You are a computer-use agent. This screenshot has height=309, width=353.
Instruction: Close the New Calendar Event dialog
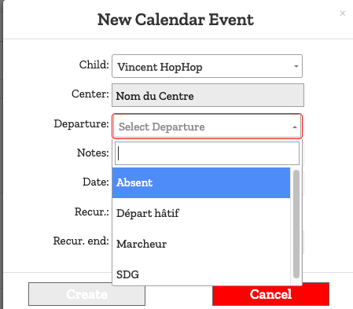point(342,13)
